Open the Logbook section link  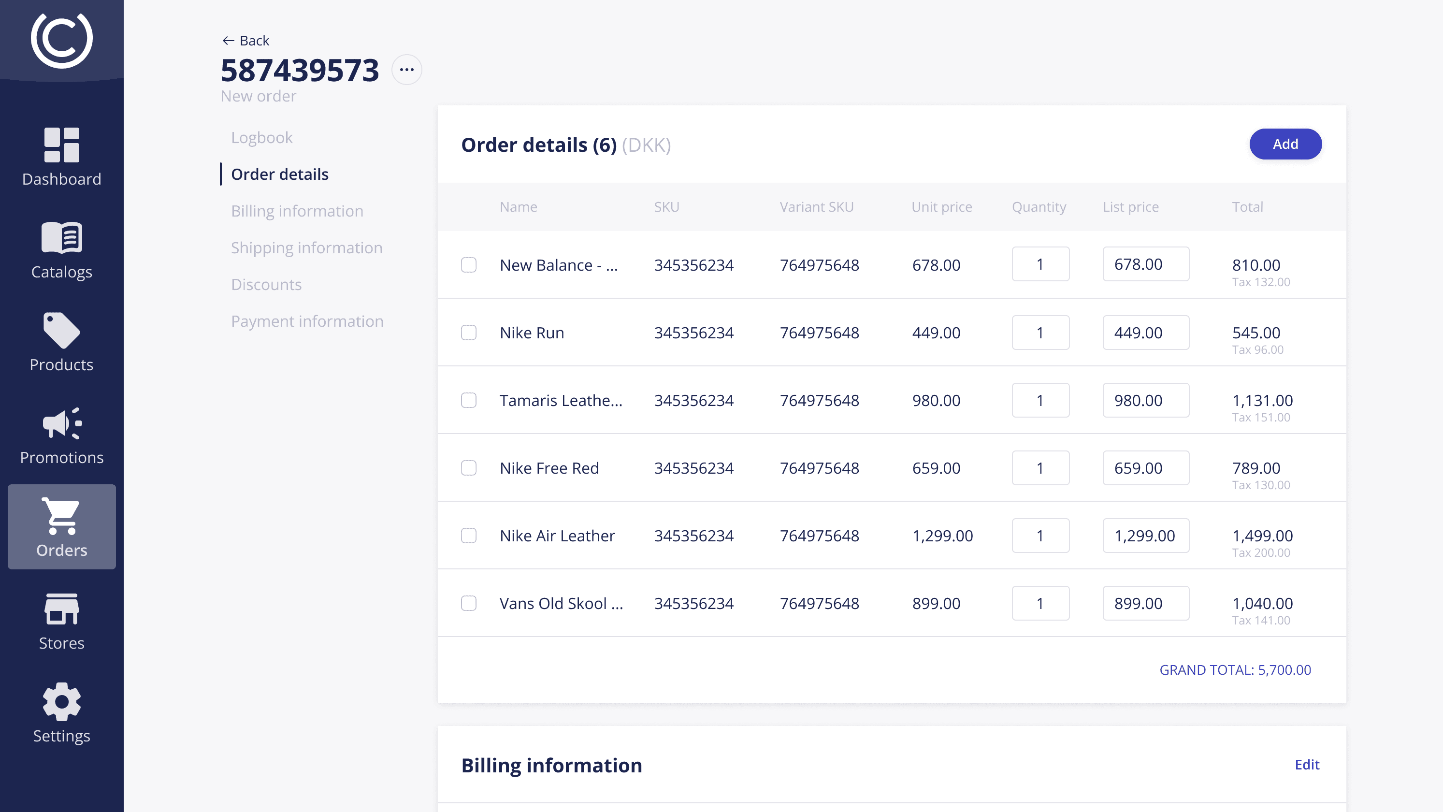coord(261,138)
